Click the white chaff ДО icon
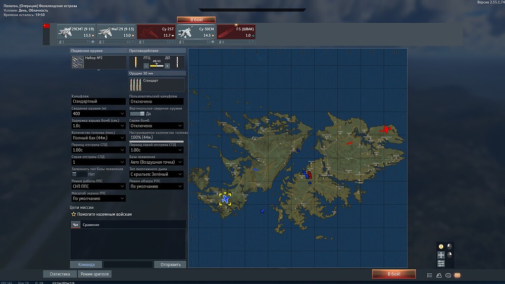The image size is (505, 284). [x=177, y=62]
